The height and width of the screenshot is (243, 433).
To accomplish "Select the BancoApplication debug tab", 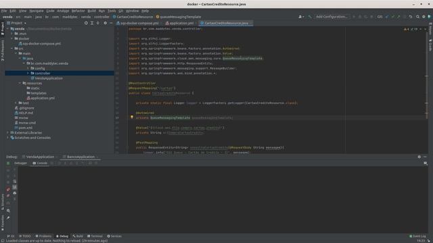I will point(81,157).
